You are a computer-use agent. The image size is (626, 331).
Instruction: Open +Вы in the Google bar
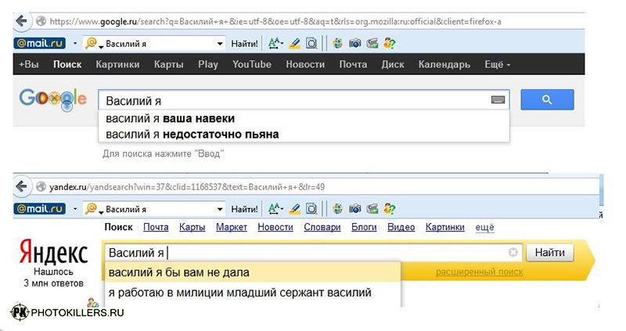tap(28, 64)
